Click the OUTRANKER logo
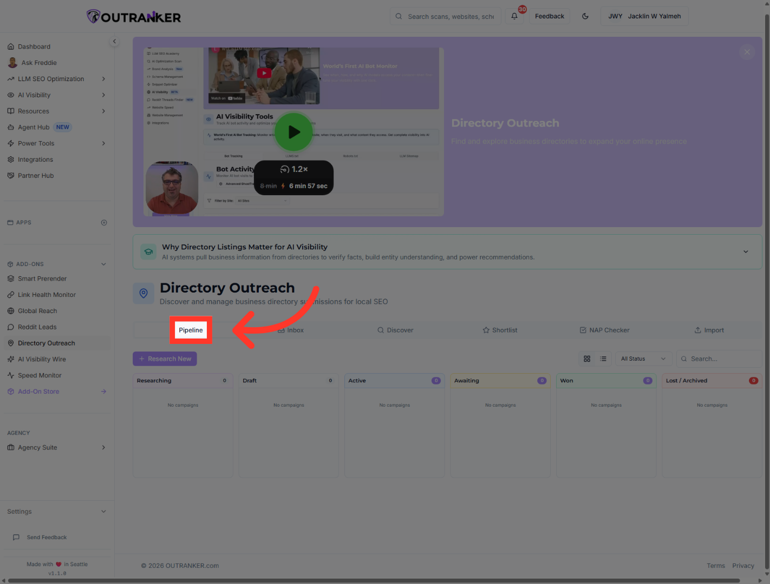Screen dimensions: 770x584 tap(134, 17)
